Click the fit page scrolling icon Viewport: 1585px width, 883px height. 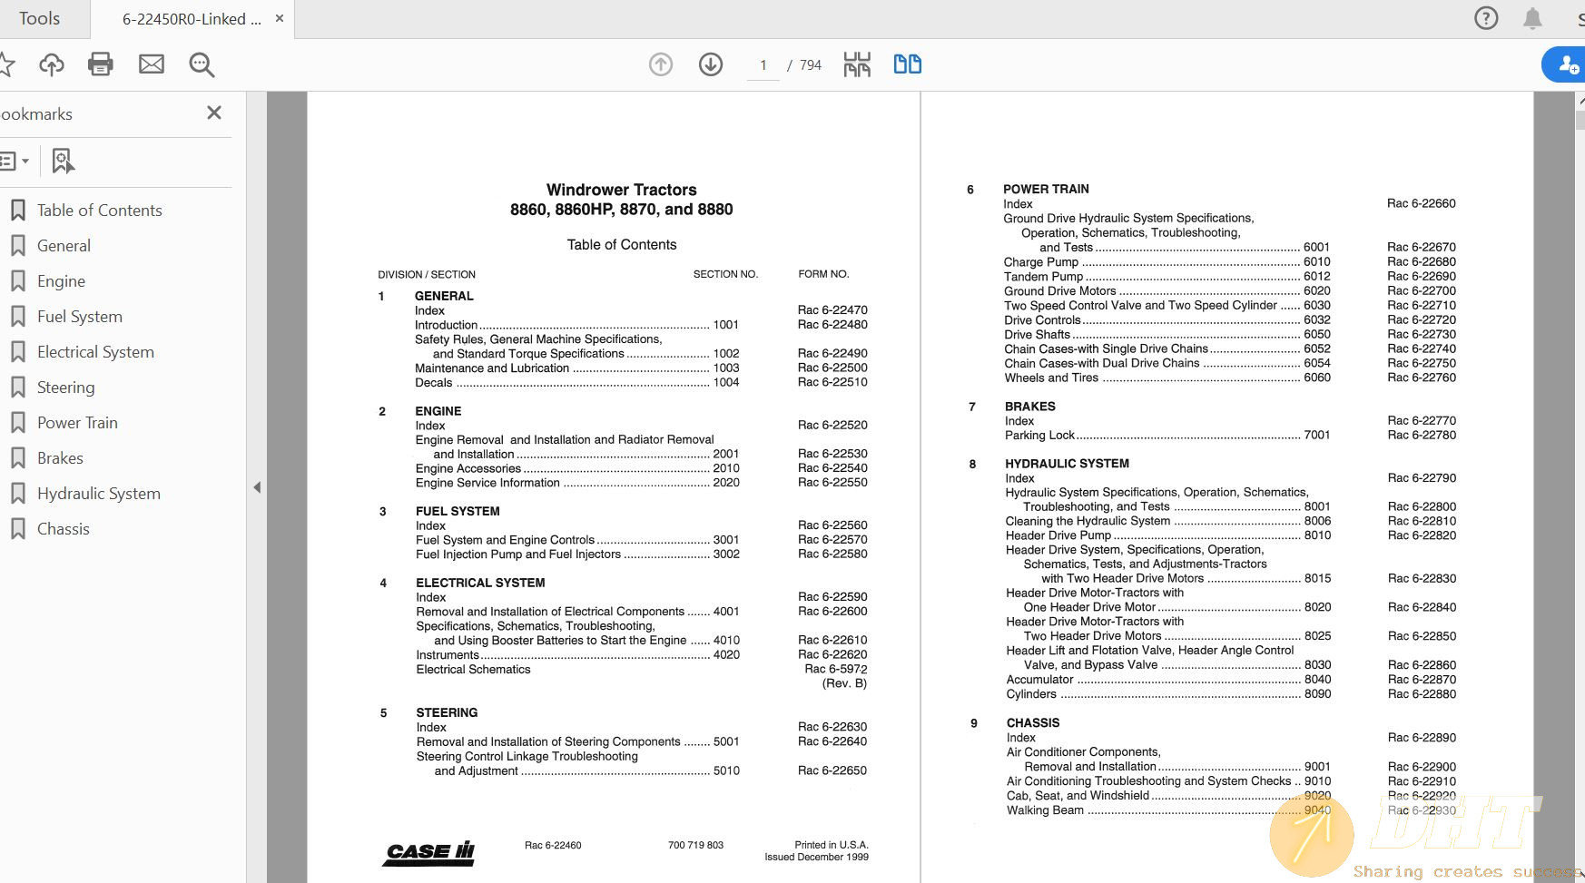click(857, 64)
